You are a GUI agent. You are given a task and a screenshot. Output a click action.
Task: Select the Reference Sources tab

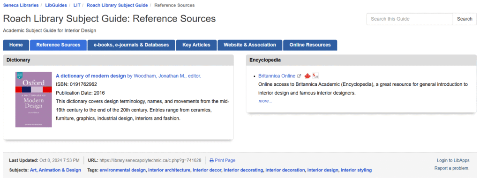click(58, 45)
